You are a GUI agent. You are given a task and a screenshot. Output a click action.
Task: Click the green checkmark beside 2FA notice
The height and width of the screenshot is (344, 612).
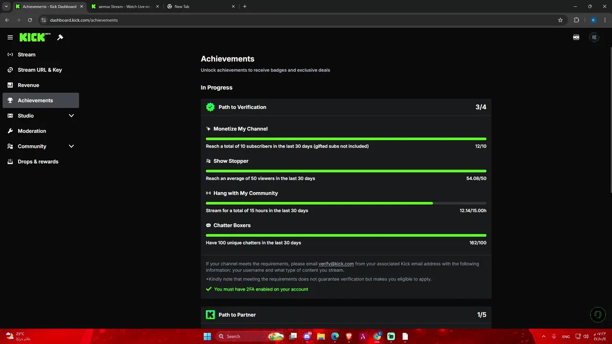pyautogui.click(x=208, y=289)
